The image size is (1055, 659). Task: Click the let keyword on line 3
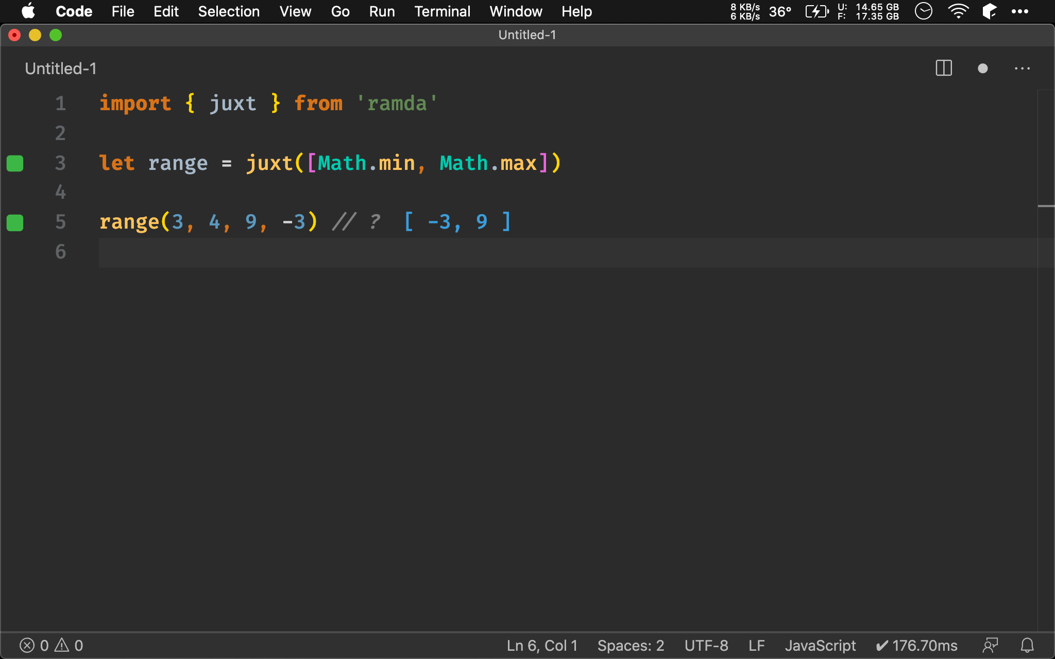(x=117, y=163)
